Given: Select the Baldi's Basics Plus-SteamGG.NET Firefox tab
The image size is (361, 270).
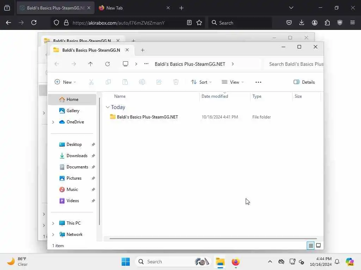Looking at the screenshot, I should (55, 8).
